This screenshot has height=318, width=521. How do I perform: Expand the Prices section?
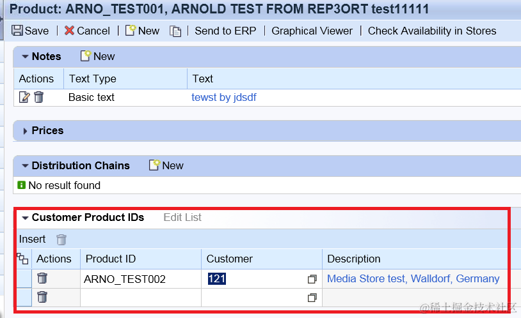(x=25, y=131)
